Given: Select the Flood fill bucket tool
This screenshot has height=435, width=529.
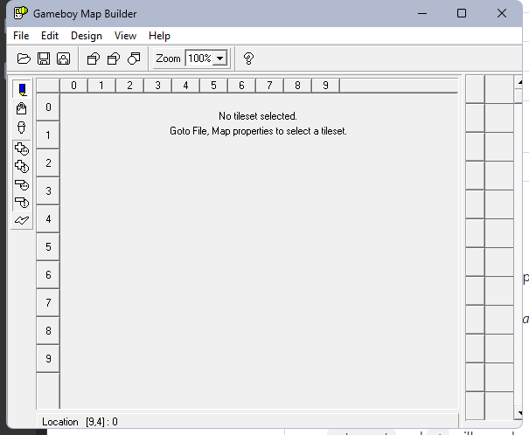Looking at the screenshot, I should [22, 108].
